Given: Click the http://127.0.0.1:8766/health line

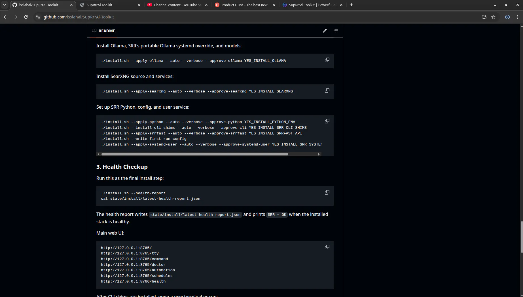Looking at the screenshot, I should point(133,281).
